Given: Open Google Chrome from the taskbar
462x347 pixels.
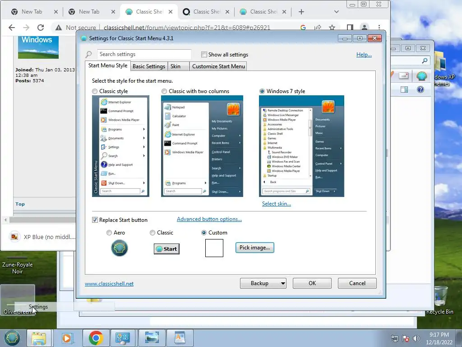Looking at the screenshot, I should point(96,338).
